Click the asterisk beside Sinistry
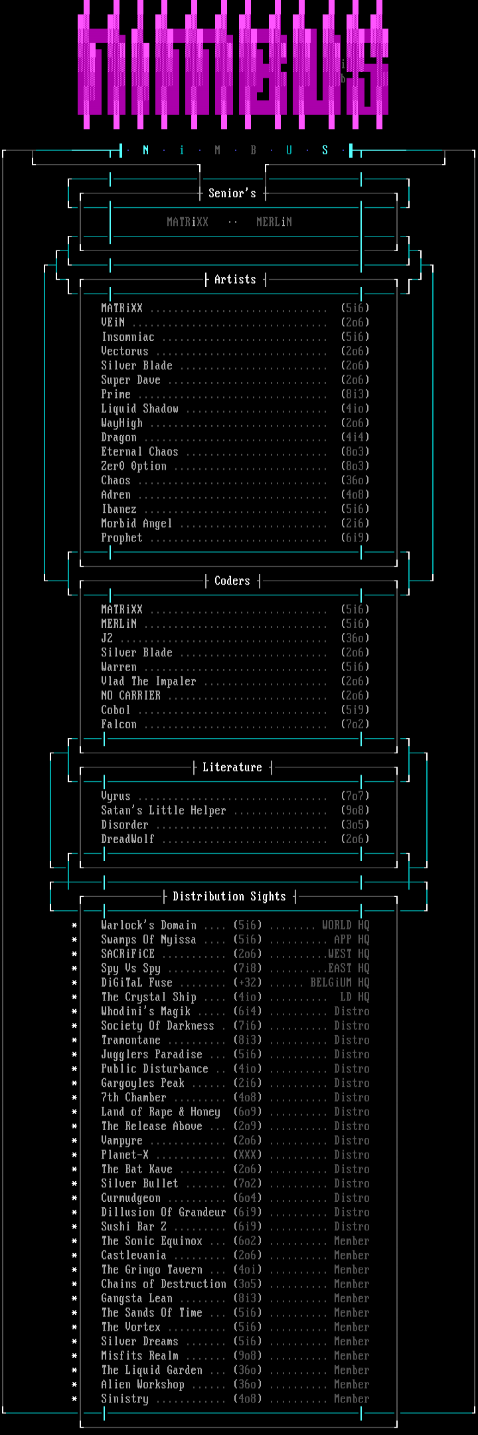Image resolution: width=478 pixels, height=1435 pixels. (x=74, y=1399)
